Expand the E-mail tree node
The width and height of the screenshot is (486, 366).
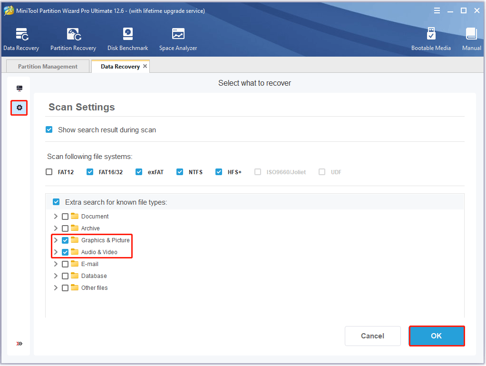tap(56, 264)
